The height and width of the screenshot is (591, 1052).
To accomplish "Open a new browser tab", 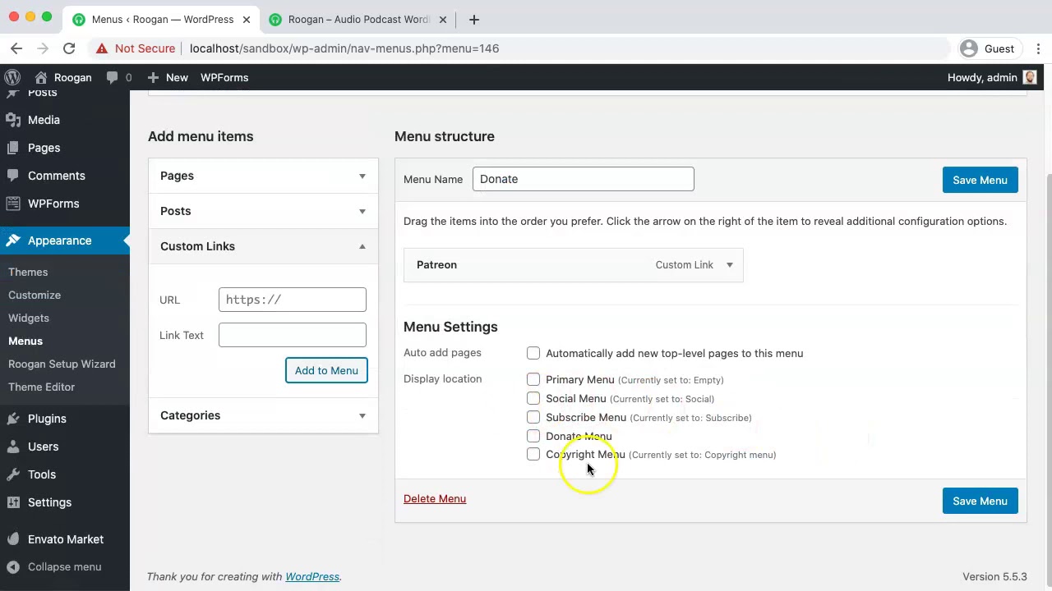I will point(473,19).
